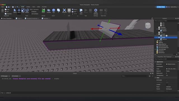Click the viewport maximize icon above Explorer
This screenshot has height=101, width=179.
click(152, 19)
